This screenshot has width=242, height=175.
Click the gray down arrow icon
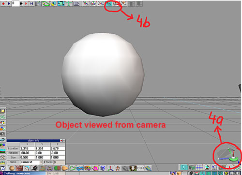(139, 3)
